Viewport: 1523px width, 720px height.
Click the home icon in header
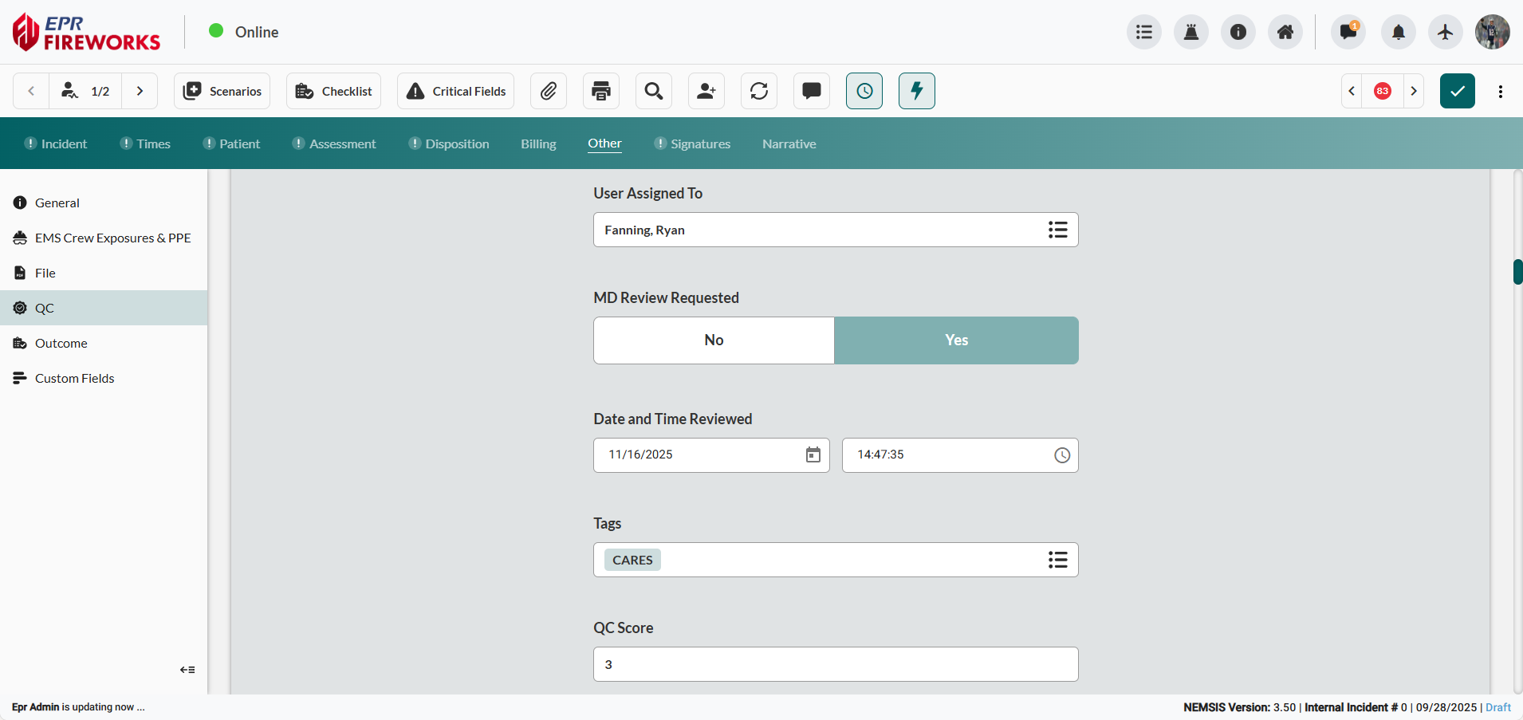pos(1285,32)
